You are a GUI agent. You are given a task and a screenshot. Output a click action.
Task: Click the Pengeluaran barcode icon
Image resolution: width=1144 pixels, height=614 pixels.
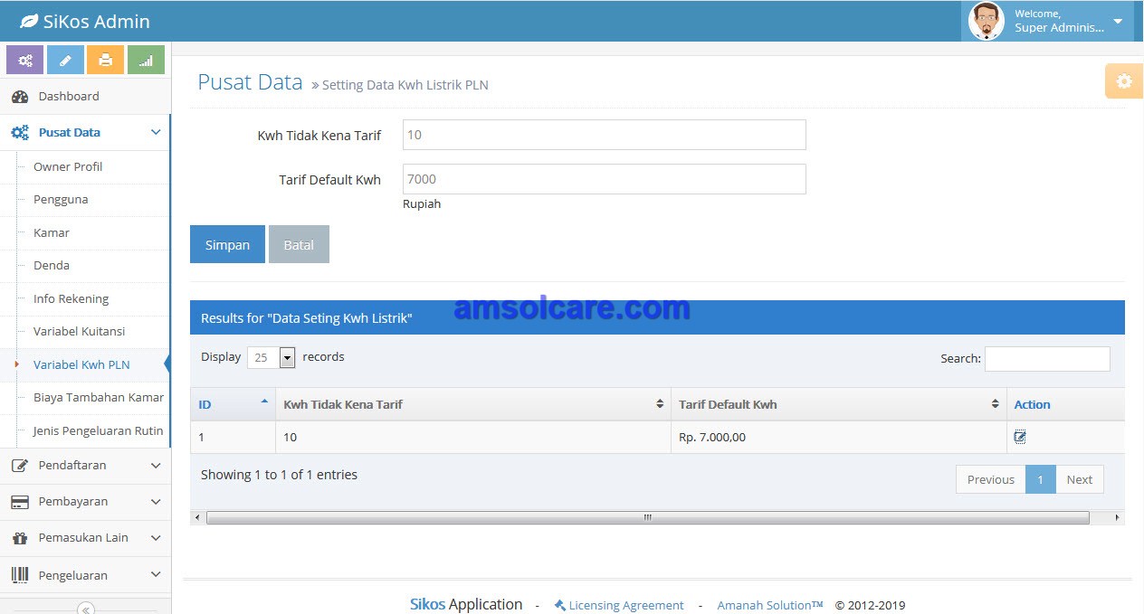(20, 575)
